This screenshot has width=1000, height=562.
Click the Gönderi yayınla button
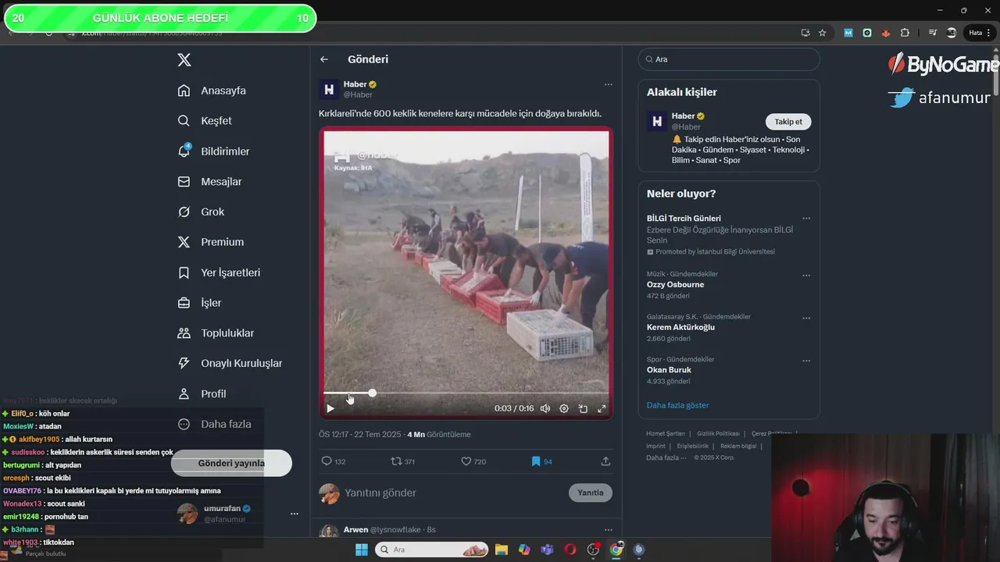(231, 463)
